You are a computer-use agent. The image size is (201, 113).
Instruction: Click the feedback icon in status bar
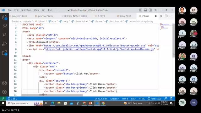[x=166, y=99]
